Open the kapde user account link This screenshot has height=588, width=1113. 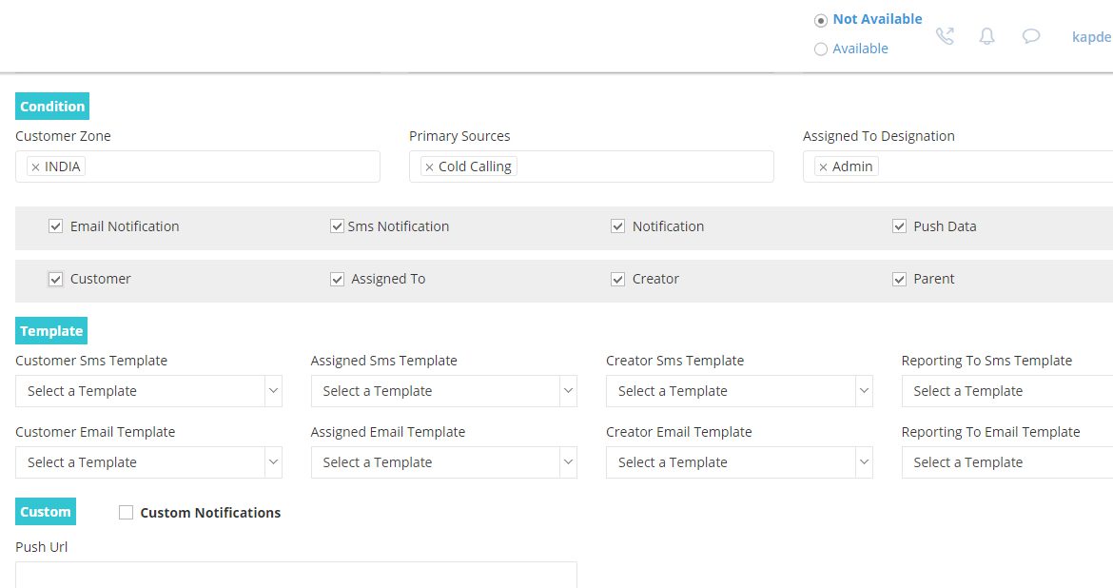pyautogui.click(x=1092, y=37)
